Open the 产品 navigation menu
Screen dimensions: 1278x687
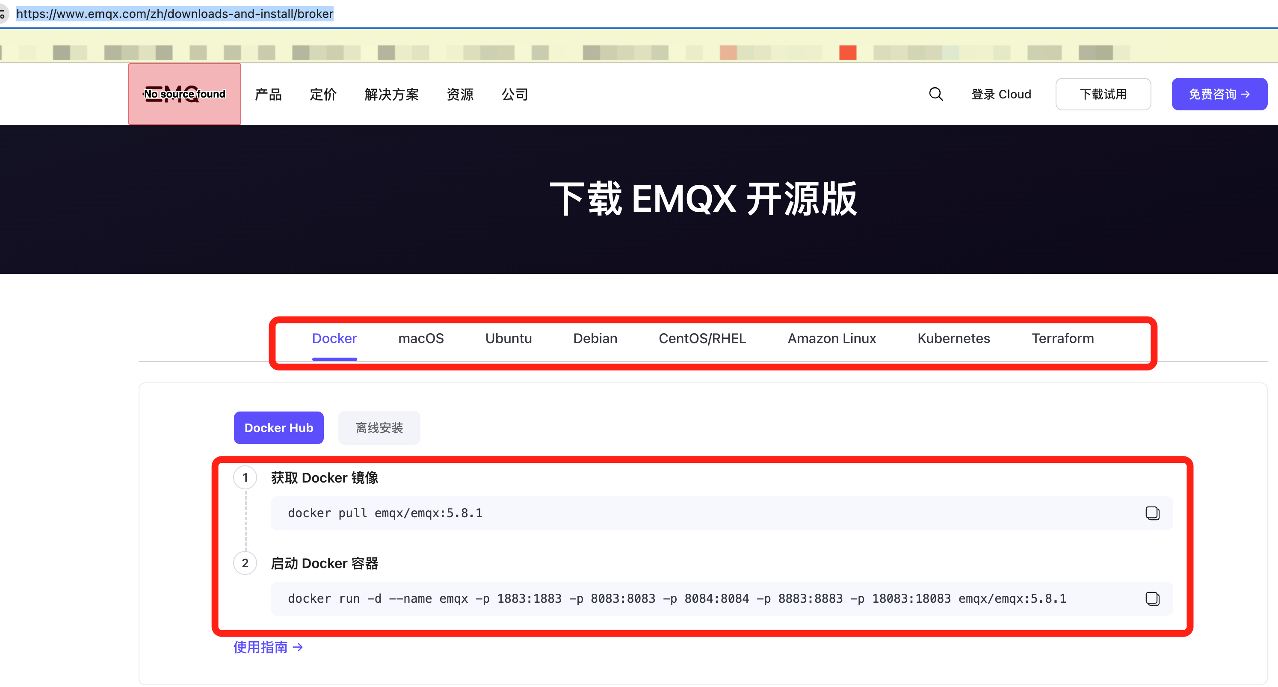pyautogui.click(x=268, y=94)
